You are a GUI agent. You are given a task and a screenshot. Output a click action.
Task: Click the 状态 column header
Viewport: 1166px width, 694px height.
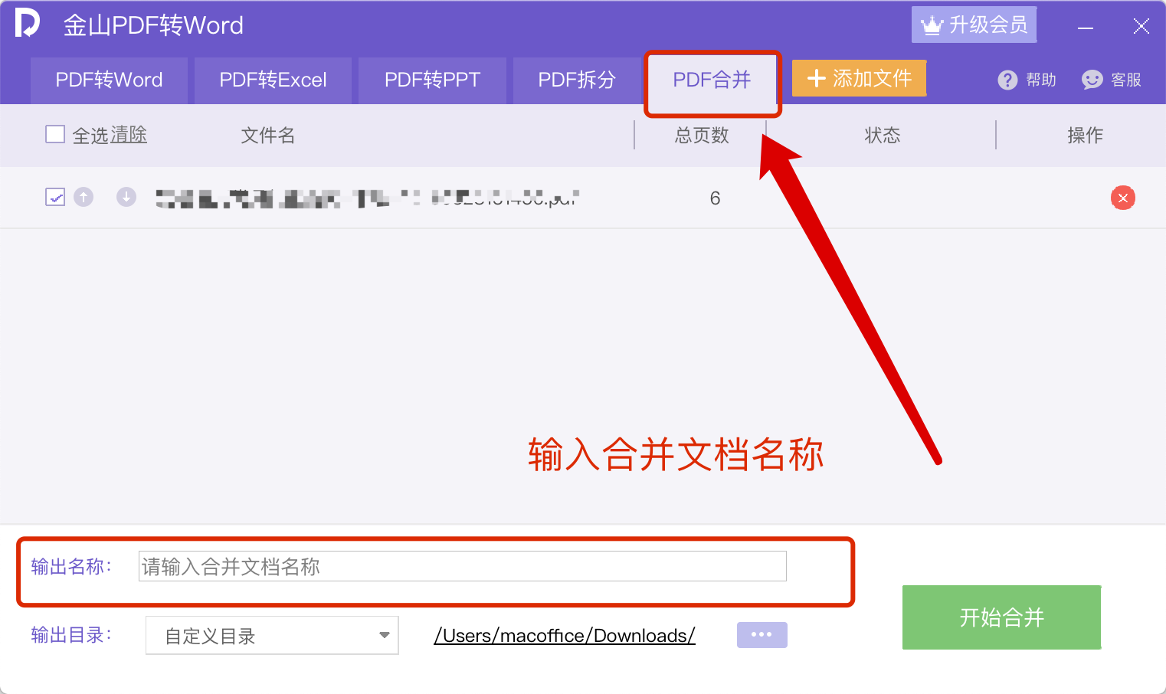pyautogui.click(x=882, y=136)
